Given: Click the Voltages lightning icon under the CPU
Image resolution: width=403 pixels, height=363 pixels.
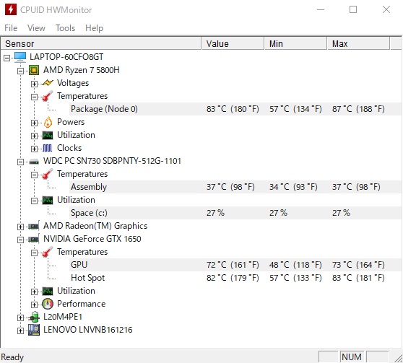Looking at the screenshot, I should (48, 83).
